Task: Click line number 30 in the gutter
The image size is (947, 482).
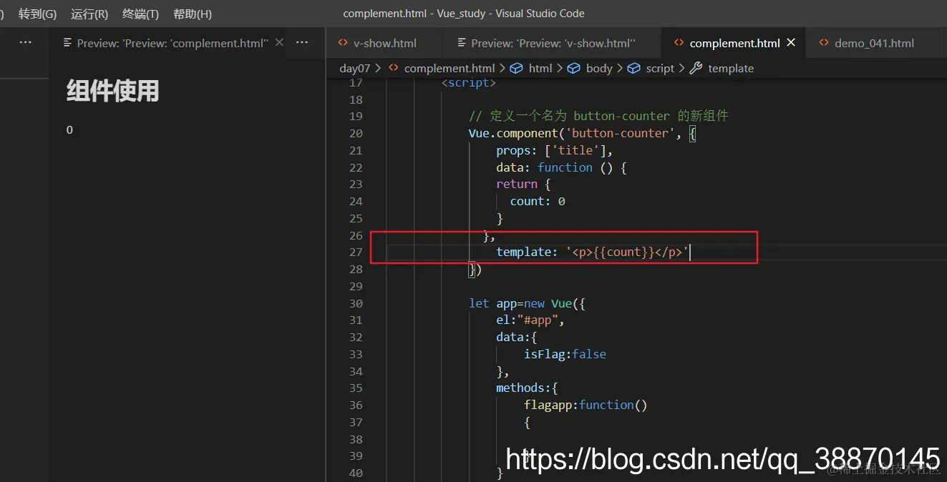Action: click(x=356, y=303)
